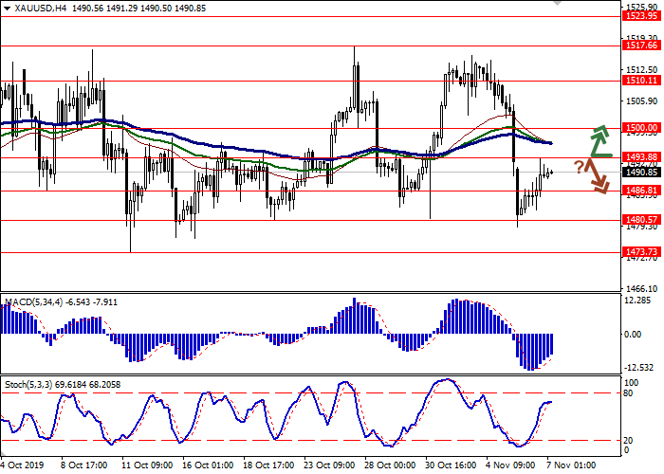Select the 1500.00 red price label
664x474 pixels.
click(641, 127)
